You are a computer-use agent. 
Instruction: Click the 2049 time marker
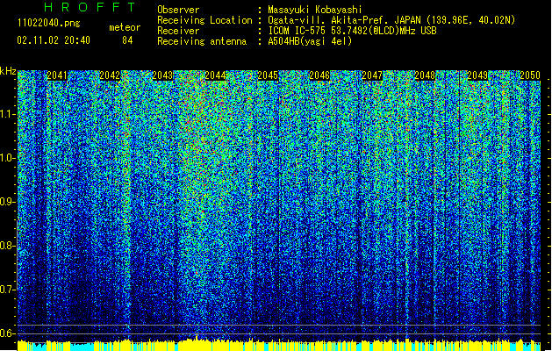(477, 75)
